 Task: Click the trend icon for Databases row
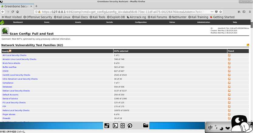[x=229, y=87]
